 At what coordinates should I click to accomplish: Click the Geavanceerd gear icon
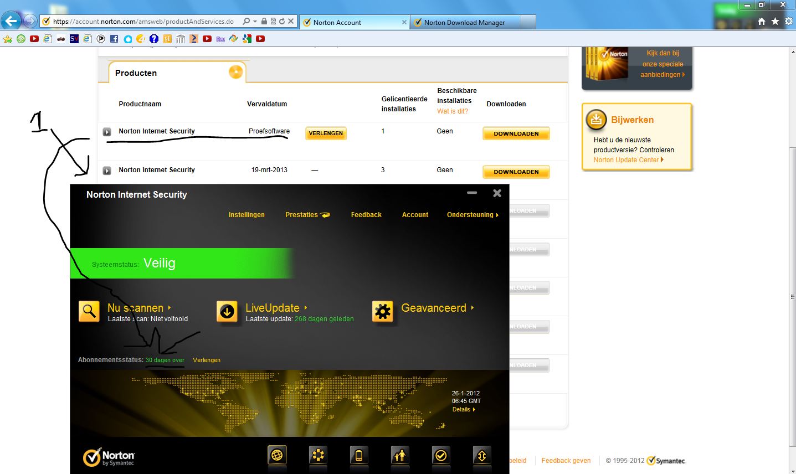coord(383,311)
